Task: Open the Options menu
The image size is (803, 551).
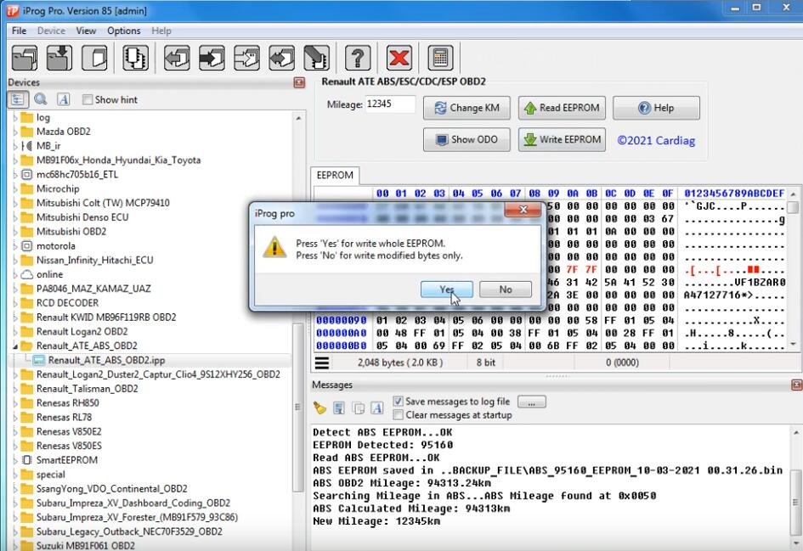Action: pos(123,31)
